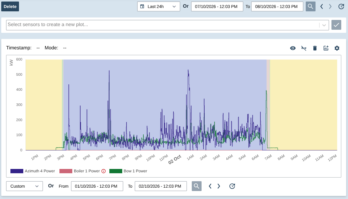Click the 7PM axis tick label
The image size is (348, 199).
(x=112, y=158)
